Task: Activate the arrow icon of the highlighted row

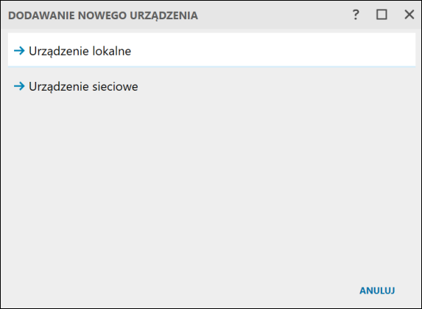Action: pyautogui.click(x=19, y=51)
